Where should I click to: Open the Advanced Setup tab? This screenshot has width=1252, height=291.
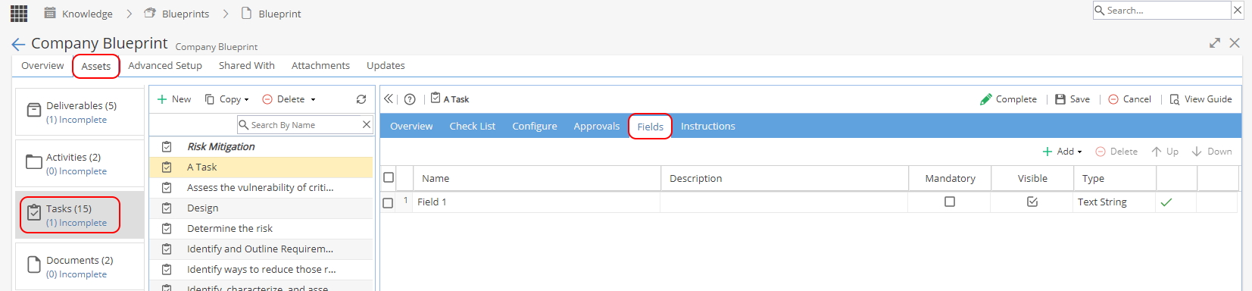(165, 65)
